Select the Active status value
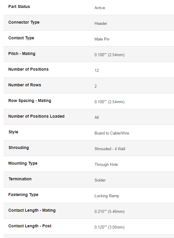The height and width of the screenshot is (238, 174). pyautogui.click(x=100, y=8)
